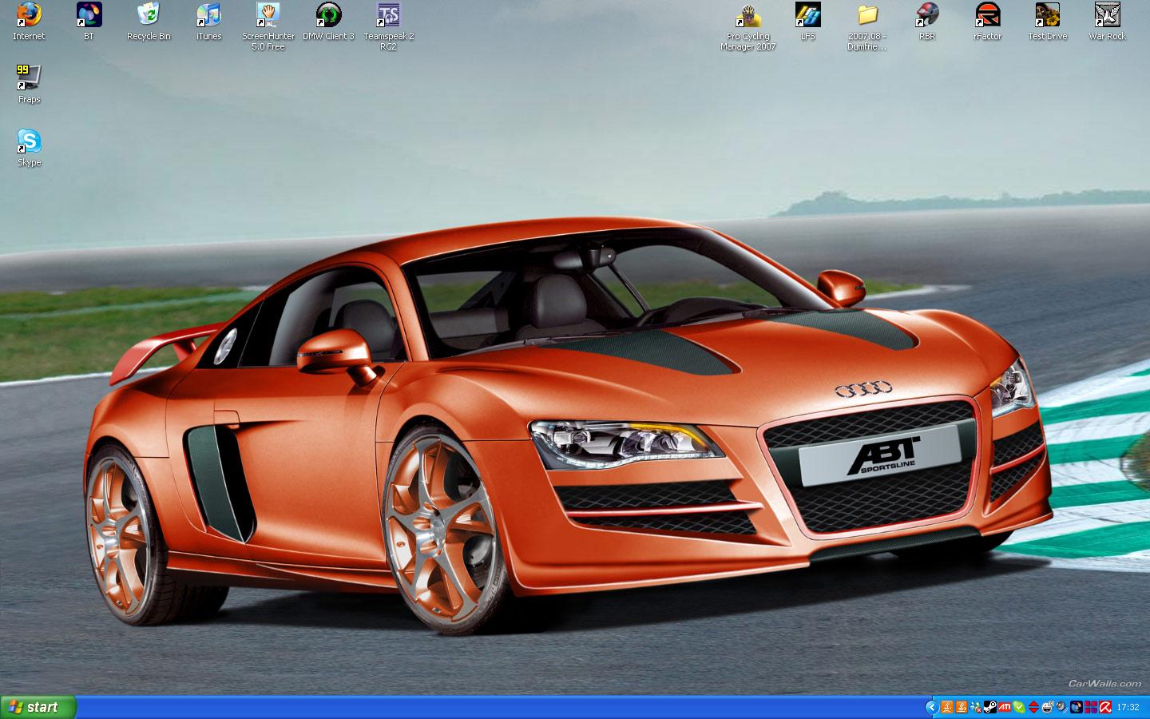Open the War Rock shortcut
Screen dimensions: 1150x719
click(1107, 22)
